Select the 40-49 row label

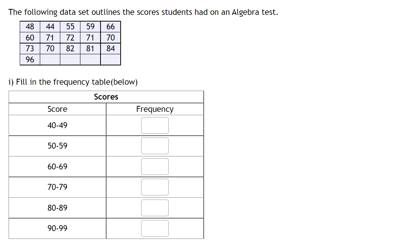pos(57,125)
